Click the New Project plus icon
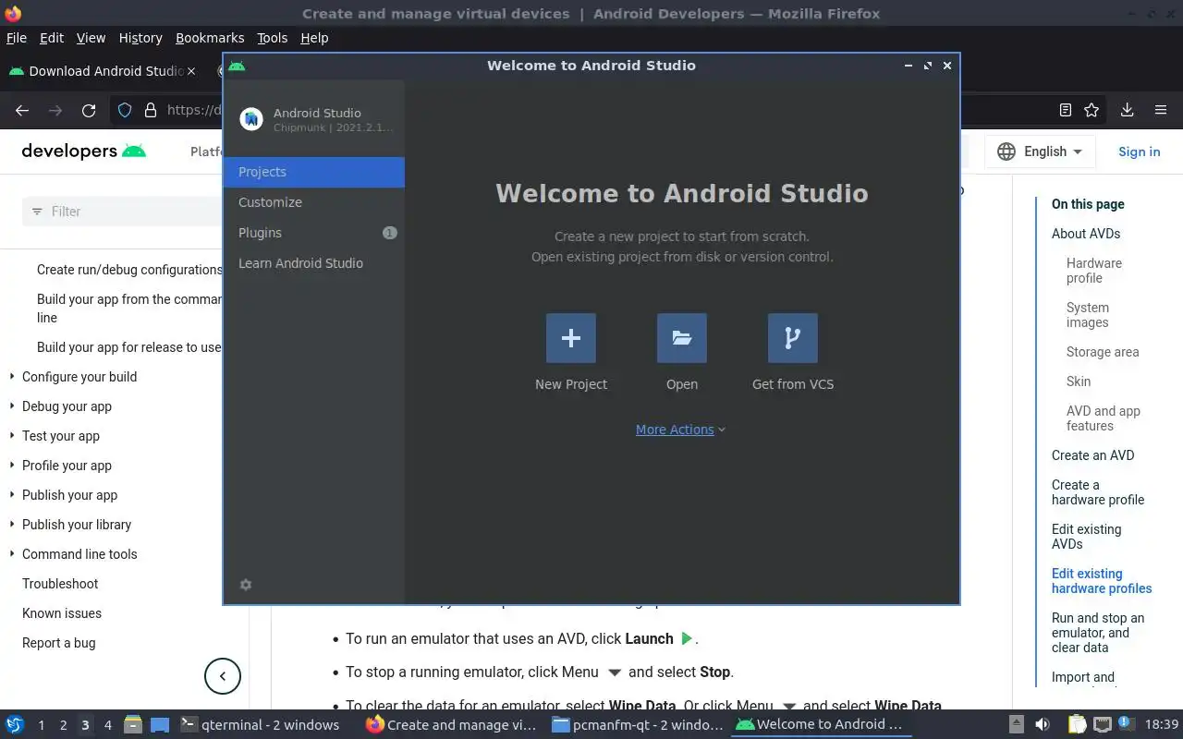 click(571, 338)
